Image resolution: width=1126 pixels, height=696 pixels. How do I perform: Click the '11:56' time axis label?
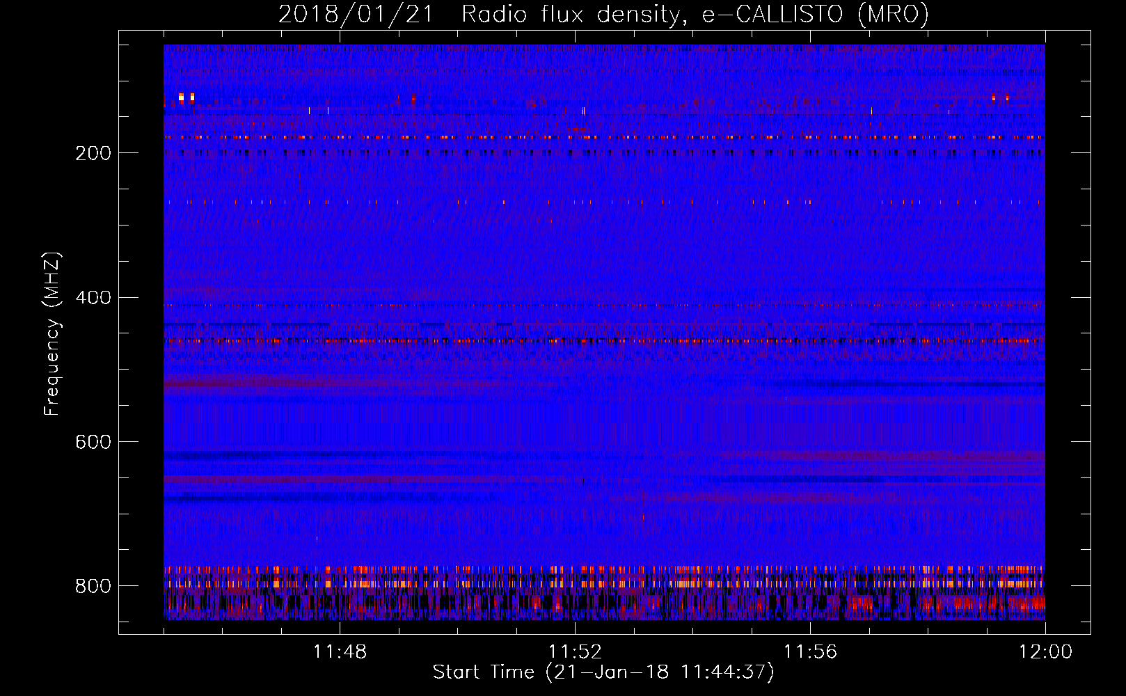point(810,652)
